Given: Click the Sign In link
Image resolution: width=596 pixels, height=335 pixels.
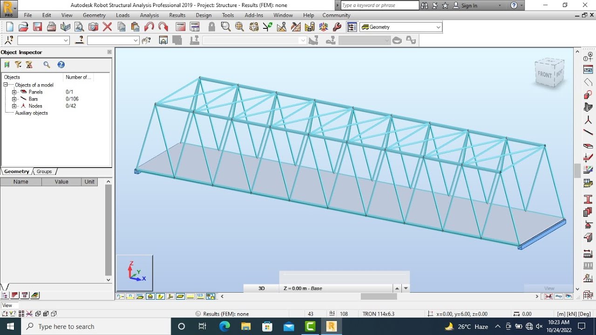Looking at the screenshot, I should point(469,6).
